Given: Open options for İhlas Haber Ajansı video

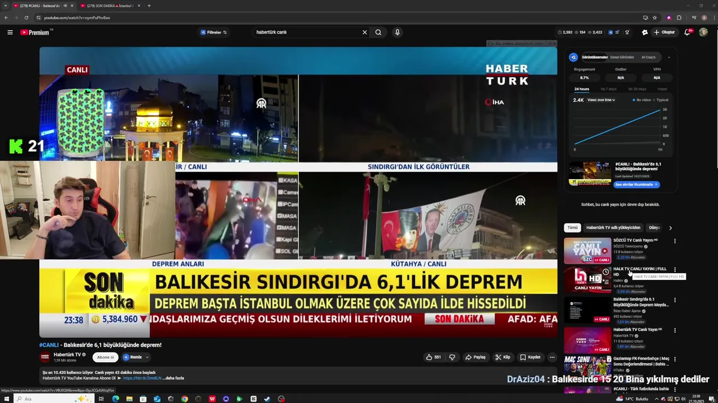Looking at the screenshot, I should pos(675,300).
